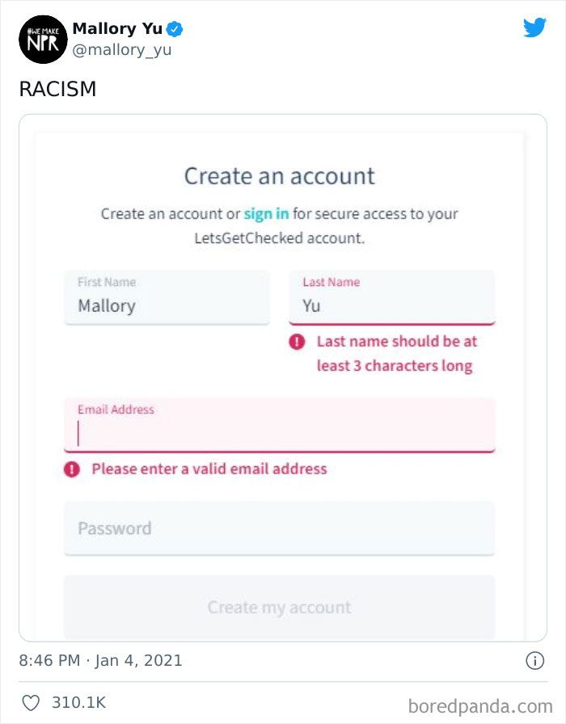The height and width of the screenshot is (724, 566).
Task: Click the Last Name input field
Action: coord(391,298)
